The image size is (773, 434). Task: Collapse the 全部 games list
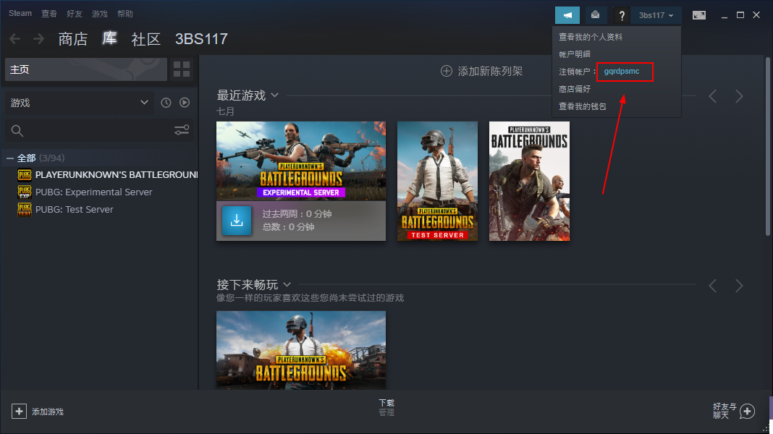tap(10, 158)
